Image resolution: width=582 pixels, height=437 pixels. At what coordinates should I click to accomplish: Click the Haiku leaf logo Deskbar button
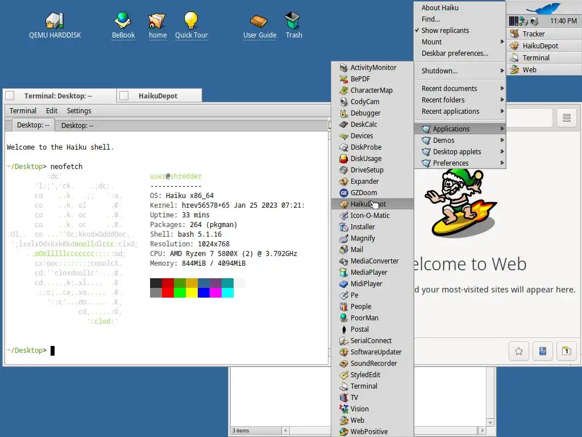click(544, 7)
